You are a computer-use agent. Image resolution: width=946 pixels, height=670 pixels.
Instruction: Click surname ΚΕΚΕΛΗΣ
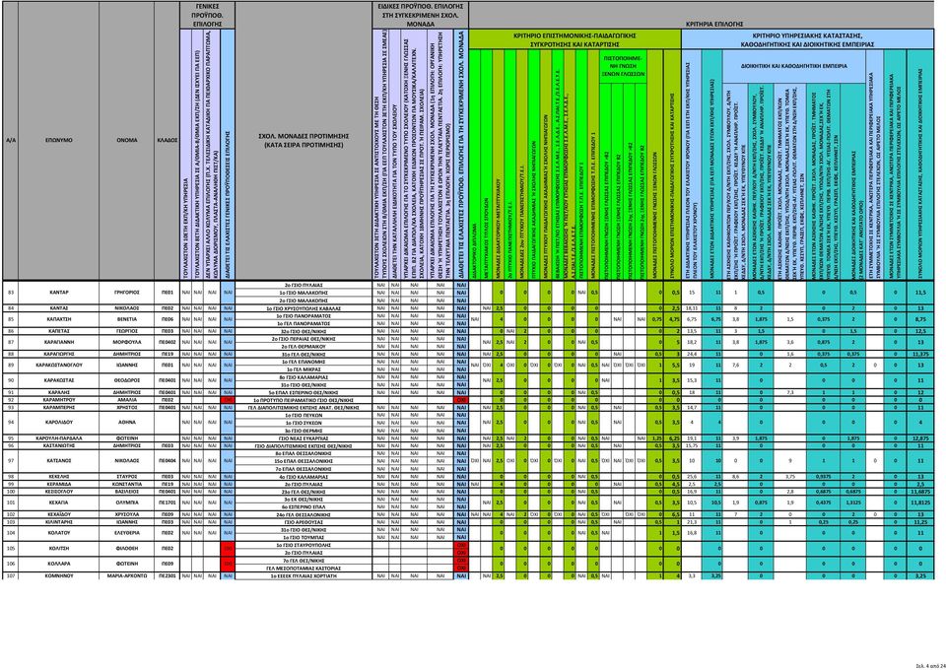click(x=58, y=477)
